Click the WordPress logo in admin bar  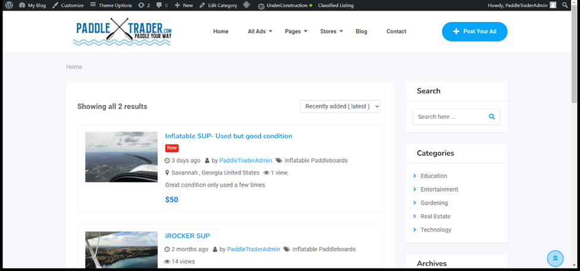click(10, 5)
